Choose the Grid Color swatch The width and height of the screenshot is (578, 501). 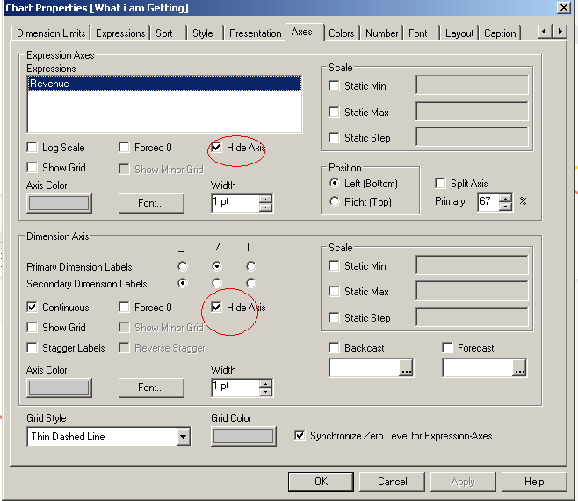click(243, 437)
